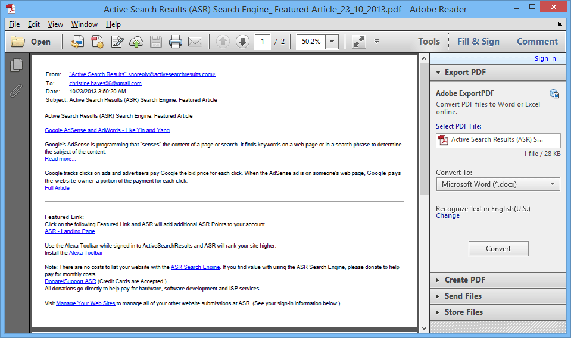Expand the Send Files section
The image size is (571, 338).
coord(438,296)
